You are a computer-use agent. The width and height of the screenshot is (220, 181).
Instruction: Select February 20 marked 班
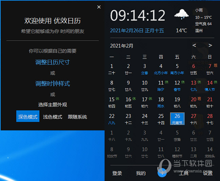pos(194,103)
